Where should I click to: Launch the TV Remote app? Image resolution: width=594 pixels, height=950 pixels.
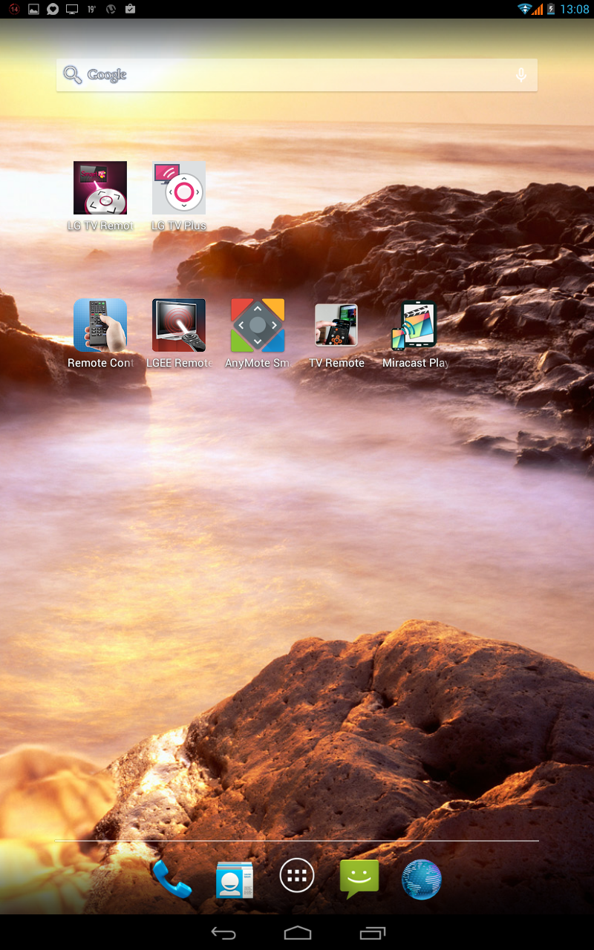tap(336, 326)
